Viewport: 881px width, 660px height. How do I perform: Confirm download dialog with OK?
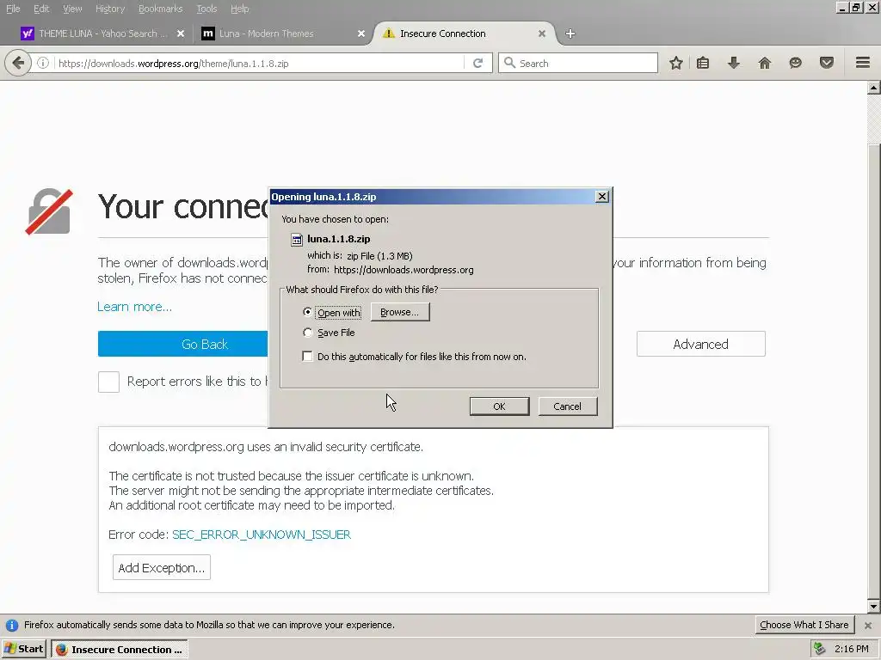(499, 406)
